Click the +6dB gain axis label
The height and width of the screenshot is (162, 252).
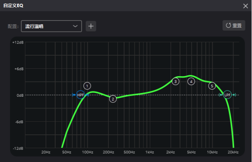(x=19, y=69)
